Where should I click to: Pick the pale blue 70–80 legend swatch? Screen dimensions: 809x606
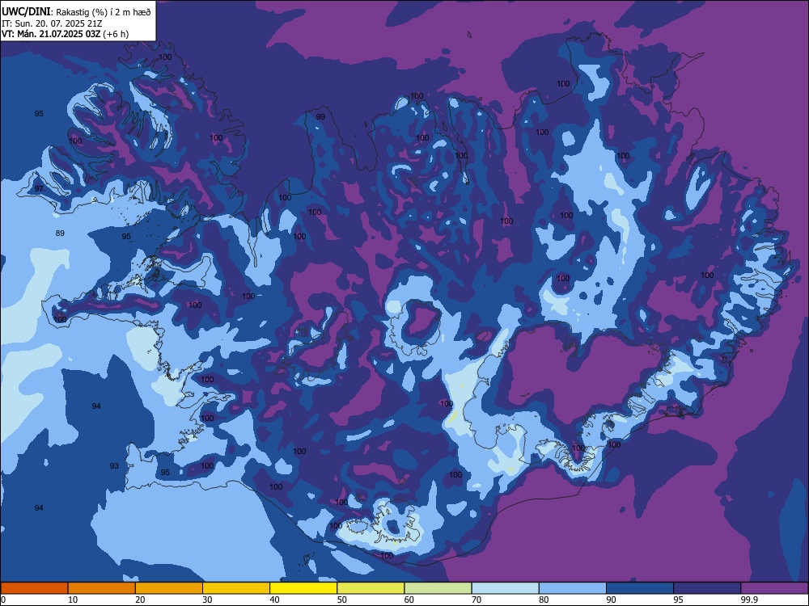coord(505,588)
